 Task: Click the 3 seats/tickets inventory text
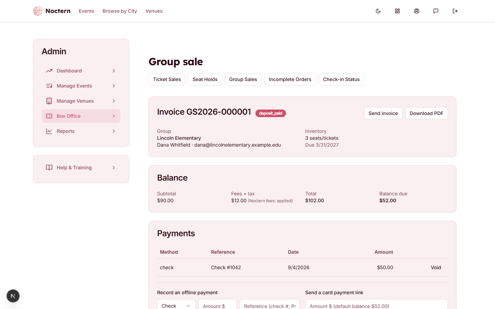point(322,138)
